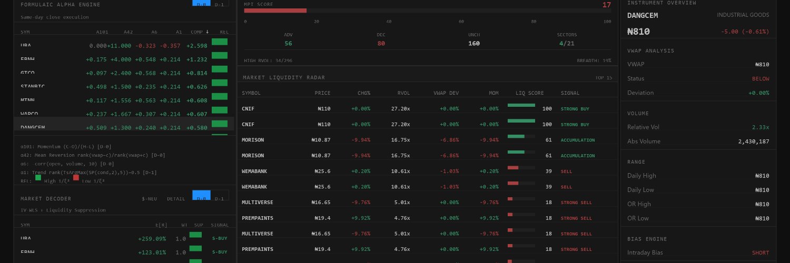Select MTNN row in alpha table

tap(124, 100)
